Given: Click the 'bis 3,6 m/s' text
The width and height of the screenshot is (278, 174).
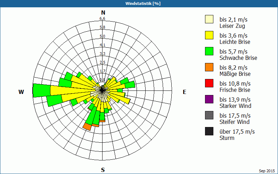Looking at the screenshot, I should 233,35.
